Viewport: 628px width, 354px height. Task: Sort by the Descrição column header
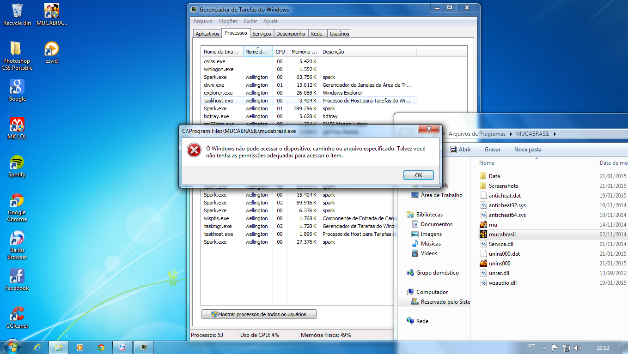(x=333, y=52)
